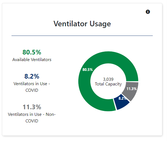Click the blue divider line under the title

click(82, 36)
